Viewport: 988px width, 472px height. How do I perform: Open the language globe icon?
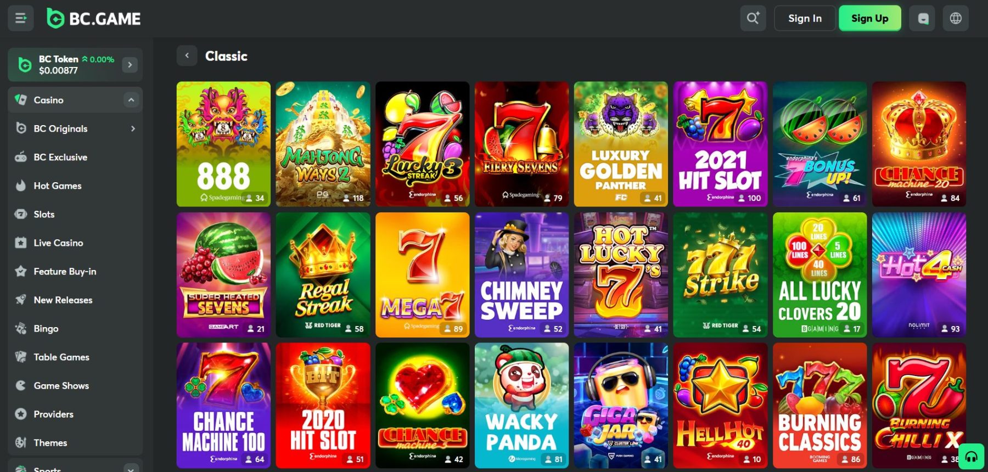tap(956, 19)
